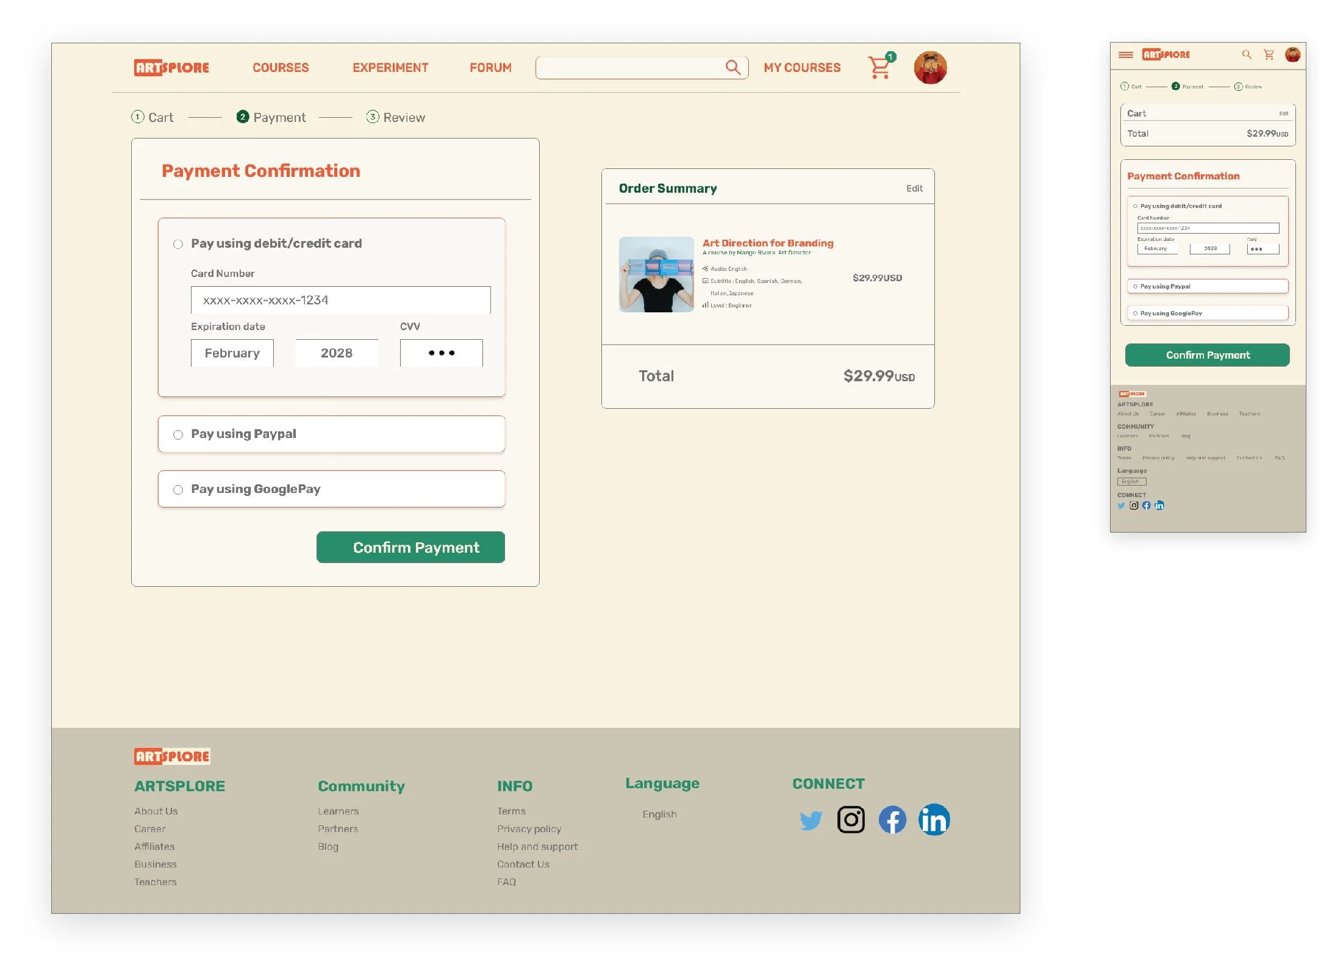
Task: Click the search magnifier icon in desktop search bar
Action: point(732,67)
